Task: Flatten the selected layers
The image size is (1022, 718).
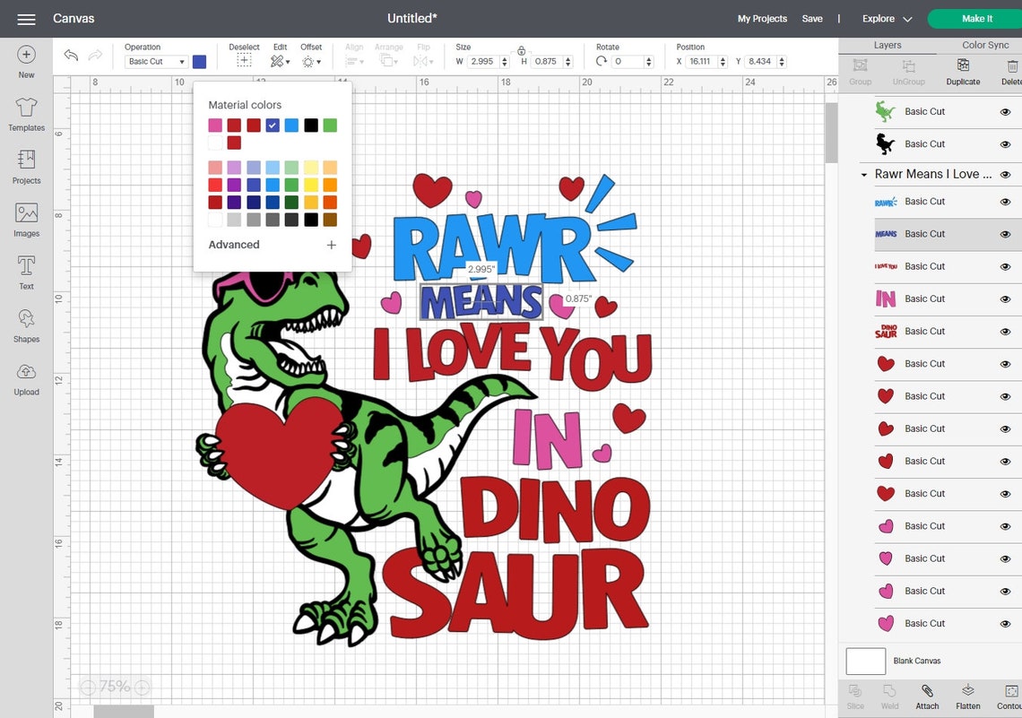Action: [967, 696]
